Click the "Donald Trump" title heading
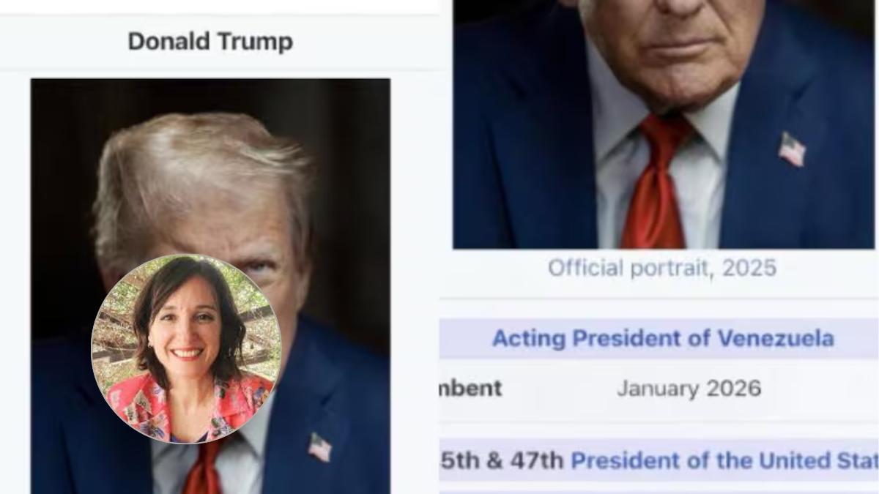This screenshot has height=494, width=879. click(x=210, y=42)
